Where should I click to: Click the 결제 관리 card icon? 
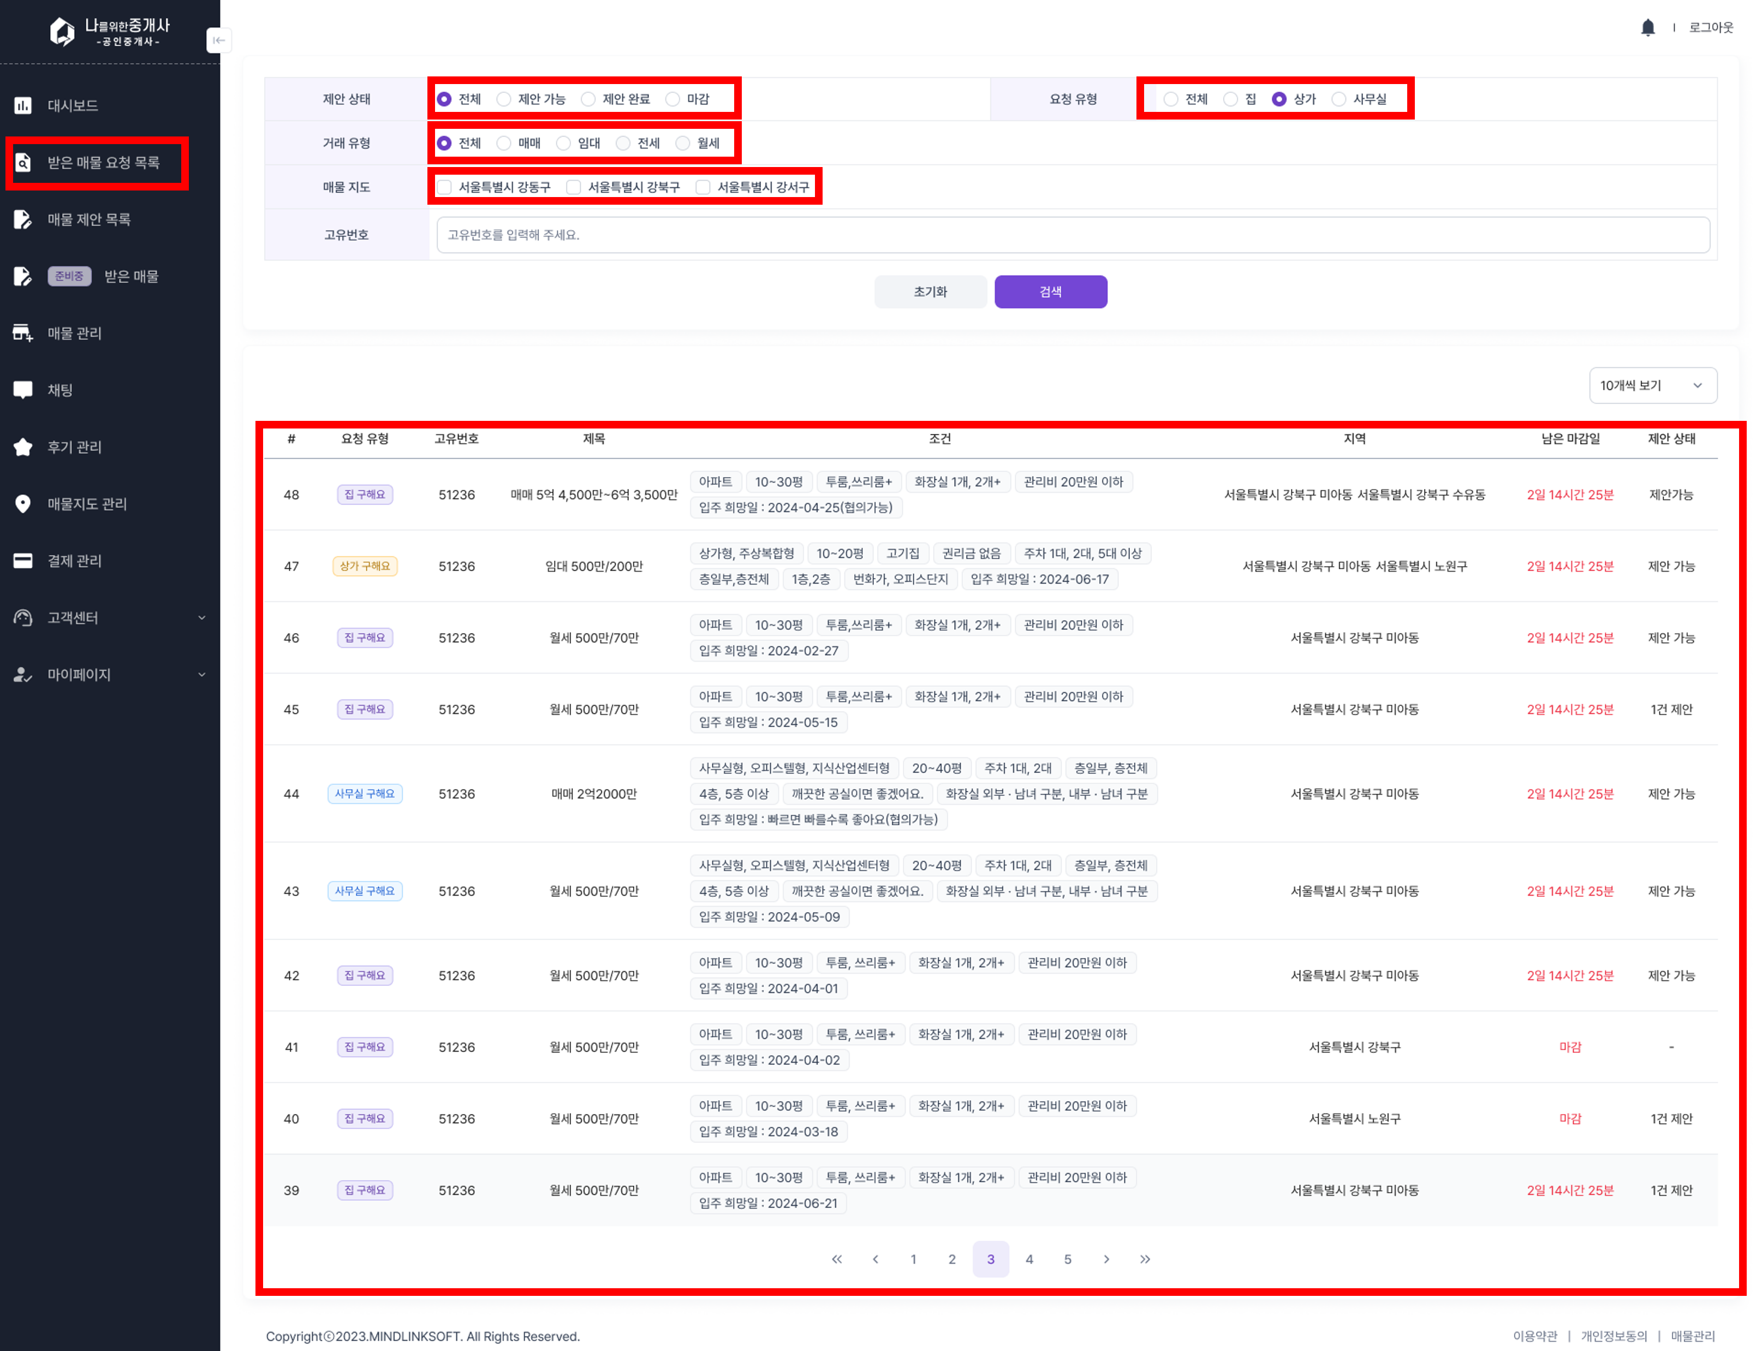coord(23,561)
